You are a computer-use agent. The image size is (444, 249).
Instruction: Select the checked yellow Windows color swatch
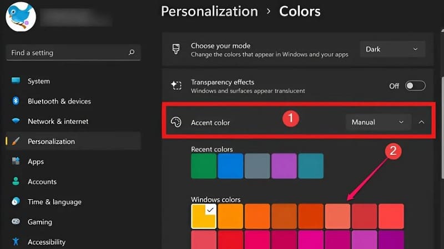pyautogui.click(x=204, y=216)
